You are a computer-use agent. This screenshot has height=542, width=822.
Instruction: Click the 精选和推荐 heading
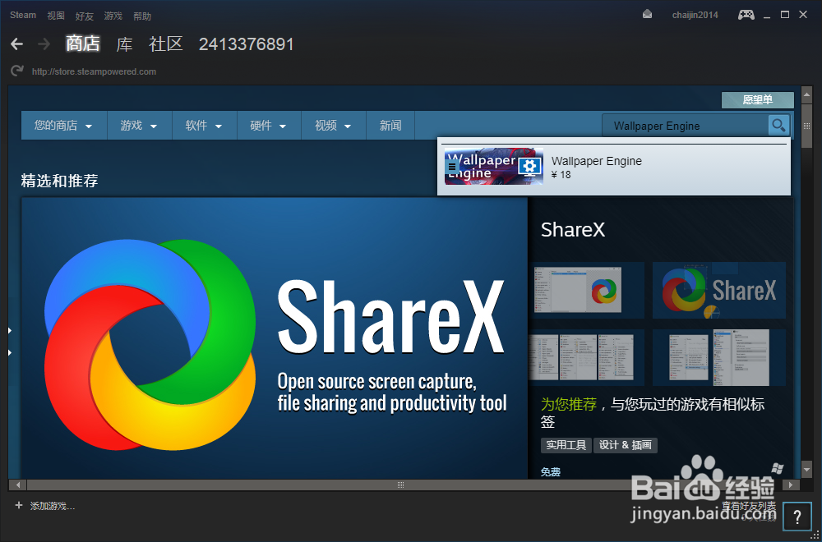(x=60, y=181)
